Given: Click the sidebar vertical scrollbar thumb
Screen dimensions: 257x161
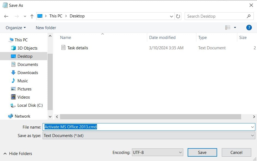Looking at the screenshot, I should [50, 82].
